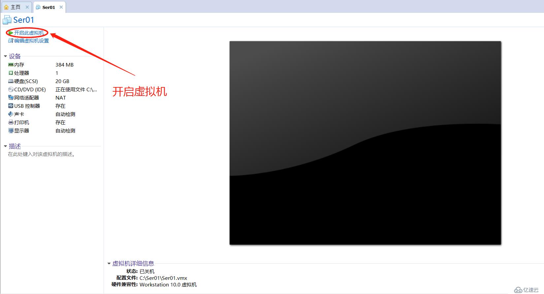Select printer value 存在

coord(60,123)
